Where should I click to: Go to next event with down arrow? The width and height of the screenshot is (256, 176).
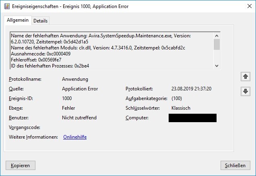[245, 91]
